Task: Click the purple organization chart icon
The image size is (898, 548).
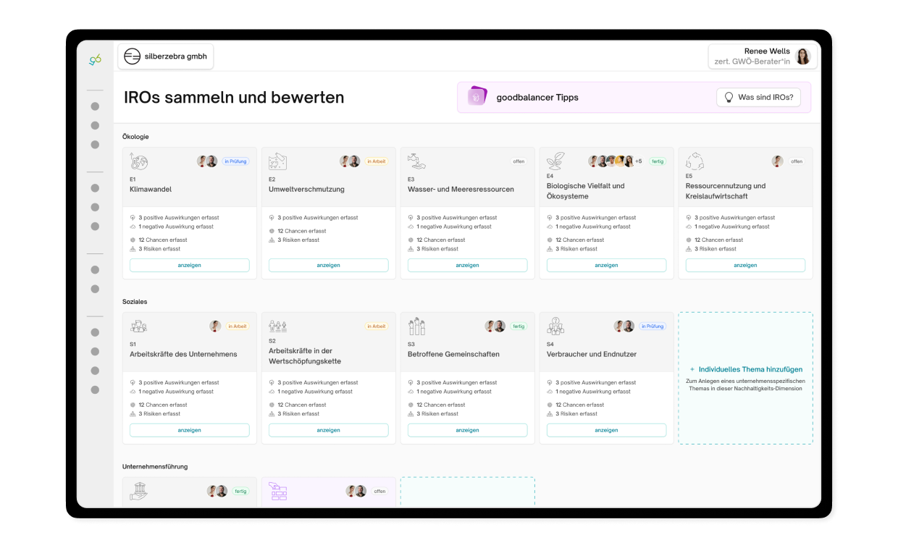Action: pos(276,491)
